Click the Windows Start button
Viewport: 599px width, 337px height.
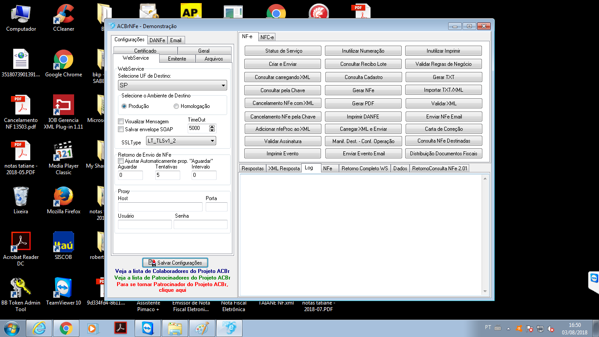(x=12, y=328)
